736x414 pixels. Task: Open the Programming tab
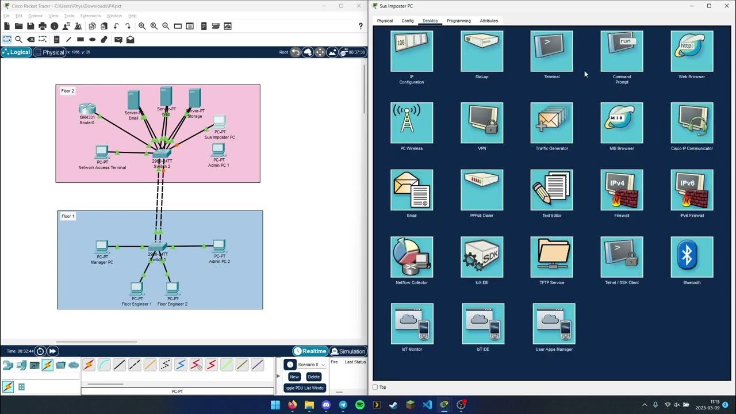459,21
